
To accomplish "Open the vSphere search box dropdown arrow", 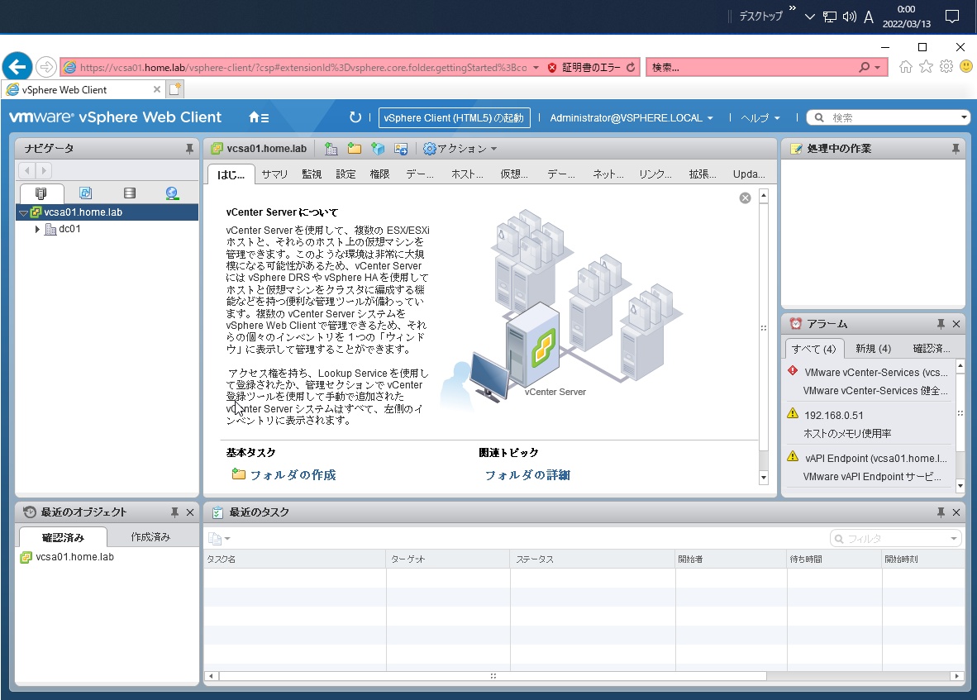I will 963,117.
